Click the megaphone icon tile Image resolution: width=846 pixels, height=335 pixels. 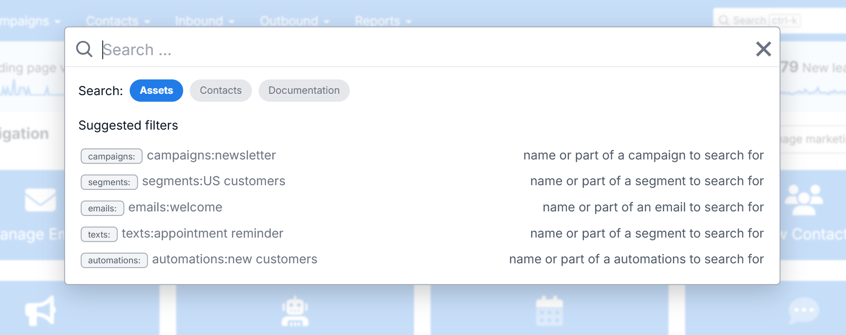pos(41,311)
